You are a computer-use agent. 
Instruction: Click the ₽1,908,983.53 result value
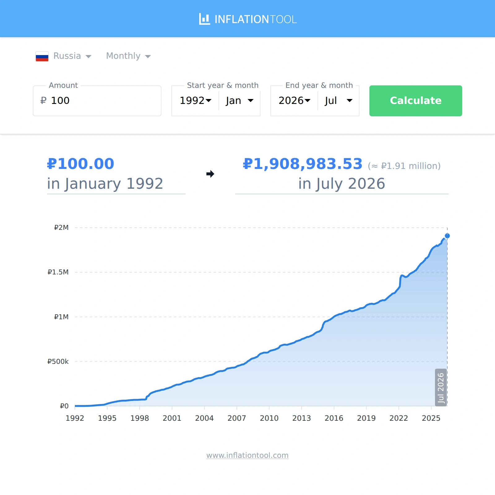[x=303, y=164]
